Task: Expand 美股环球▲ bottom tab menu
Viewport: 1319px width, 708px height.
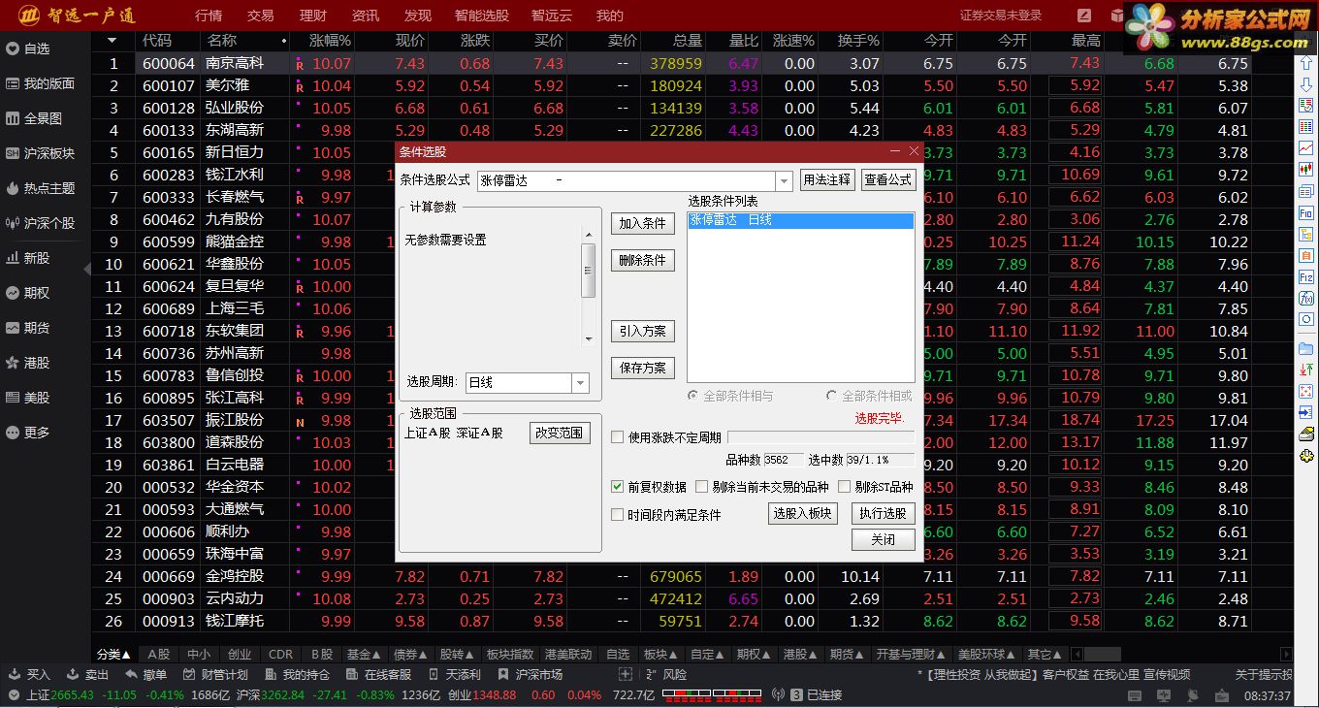Action: (986, 655)
